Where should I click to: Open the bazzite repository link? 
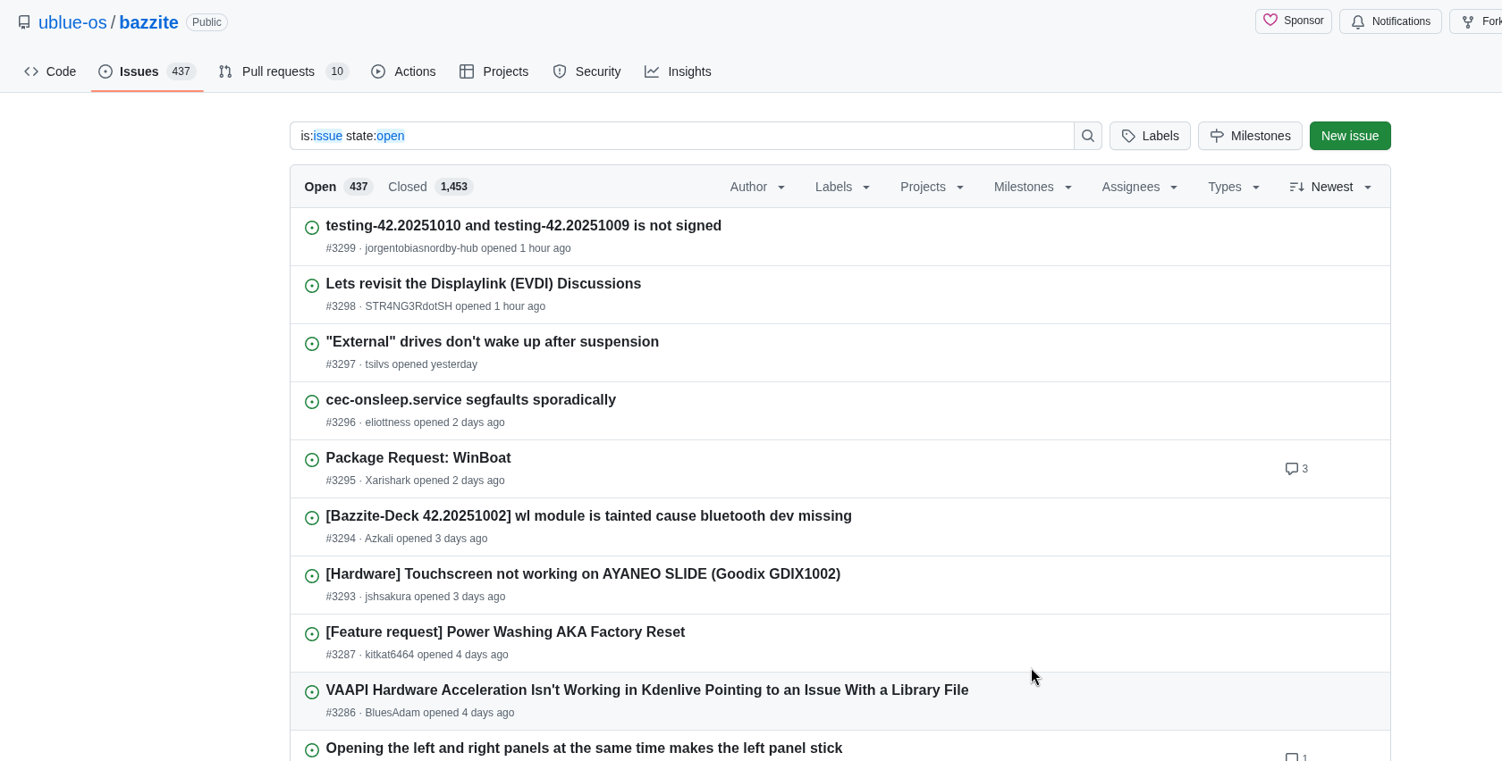[148, 22]
